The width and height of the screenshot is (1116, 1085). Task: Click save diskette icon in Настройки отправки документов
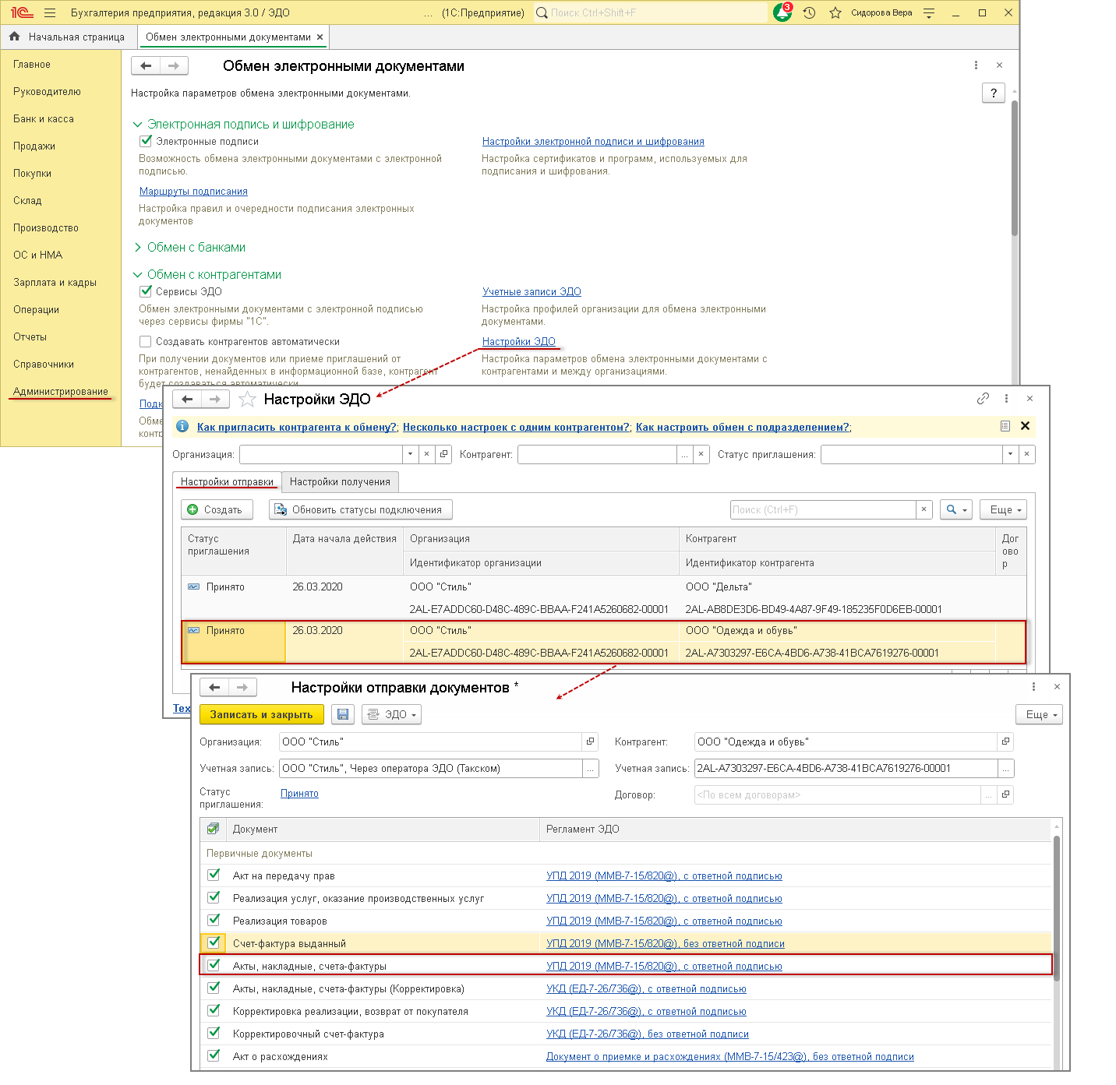click(x=343, y=714)
